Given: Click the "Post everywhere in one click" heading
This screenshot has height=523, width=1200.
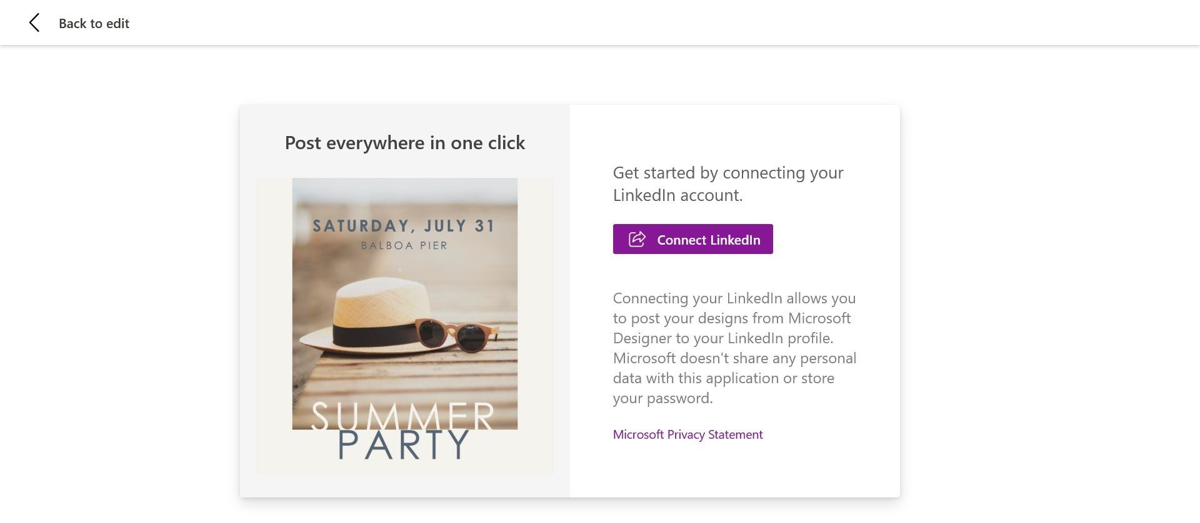Looking at the screenshot, I should pyautogui.click(x=404, y=143).
